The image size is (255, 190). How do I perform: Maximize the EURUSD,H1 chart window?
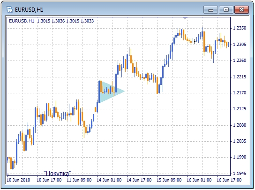[x=226, y=10]
